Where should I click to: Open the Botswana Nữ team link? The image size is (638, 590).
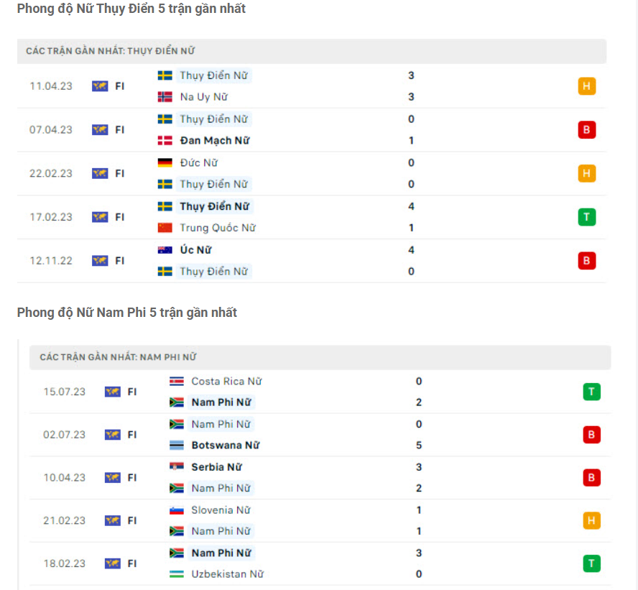click(x=226, y=446)
